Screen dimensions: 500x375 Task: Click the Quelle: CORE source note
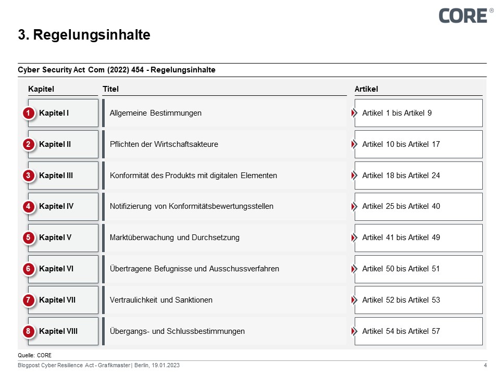pyautogui.click(x=34, y=355)
